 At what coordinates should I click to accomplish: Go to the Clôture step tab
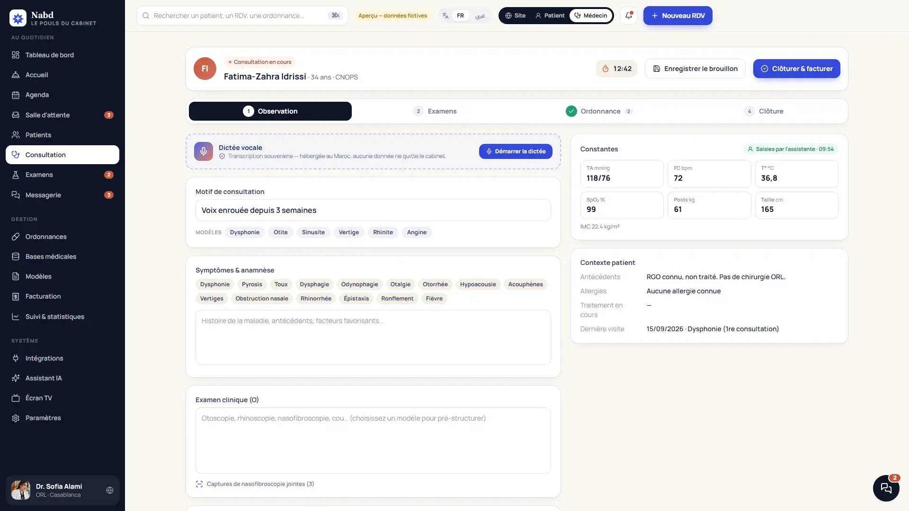click(764, 111)
